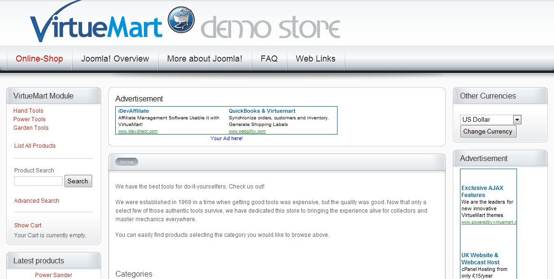Click the iDevAffiliate ad title

click(133, 111)
